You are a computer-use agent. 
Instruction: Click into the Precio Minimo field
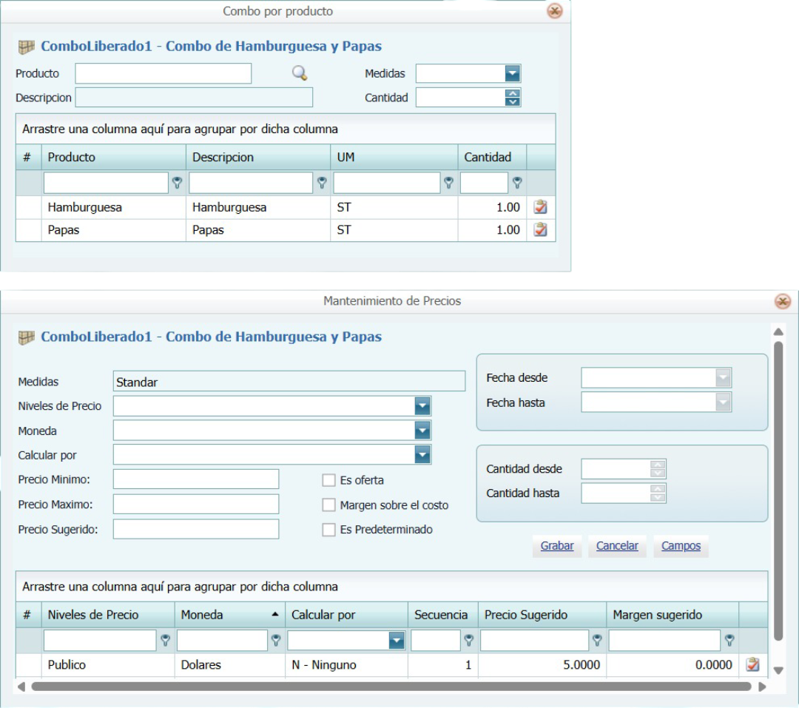196,479
